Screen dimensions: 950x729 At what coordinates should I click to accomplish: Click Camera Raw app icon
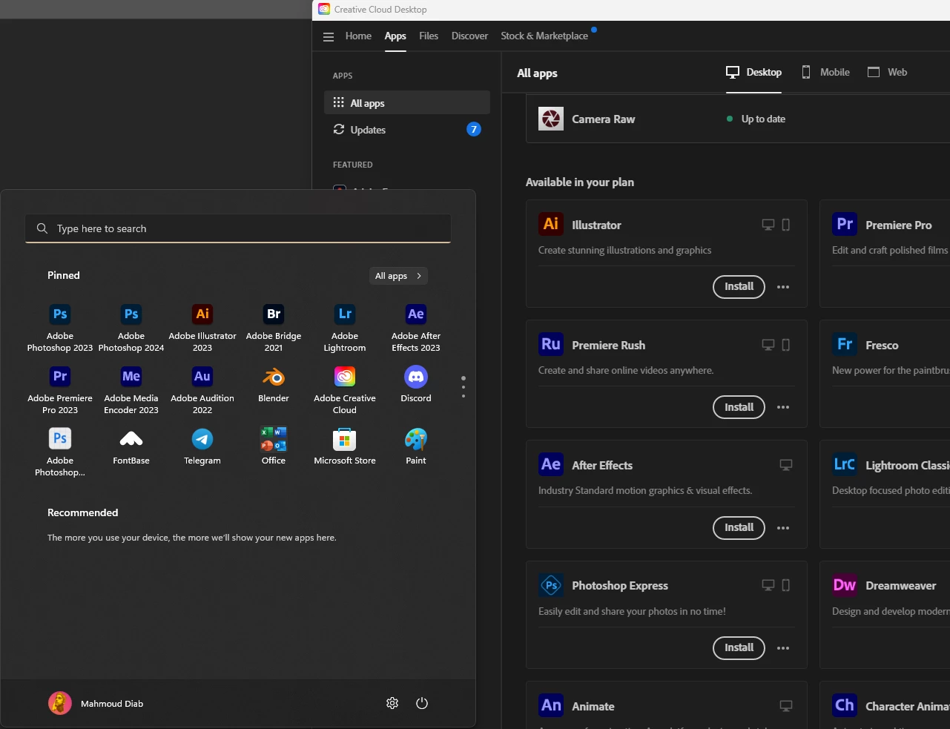[551, 119]
